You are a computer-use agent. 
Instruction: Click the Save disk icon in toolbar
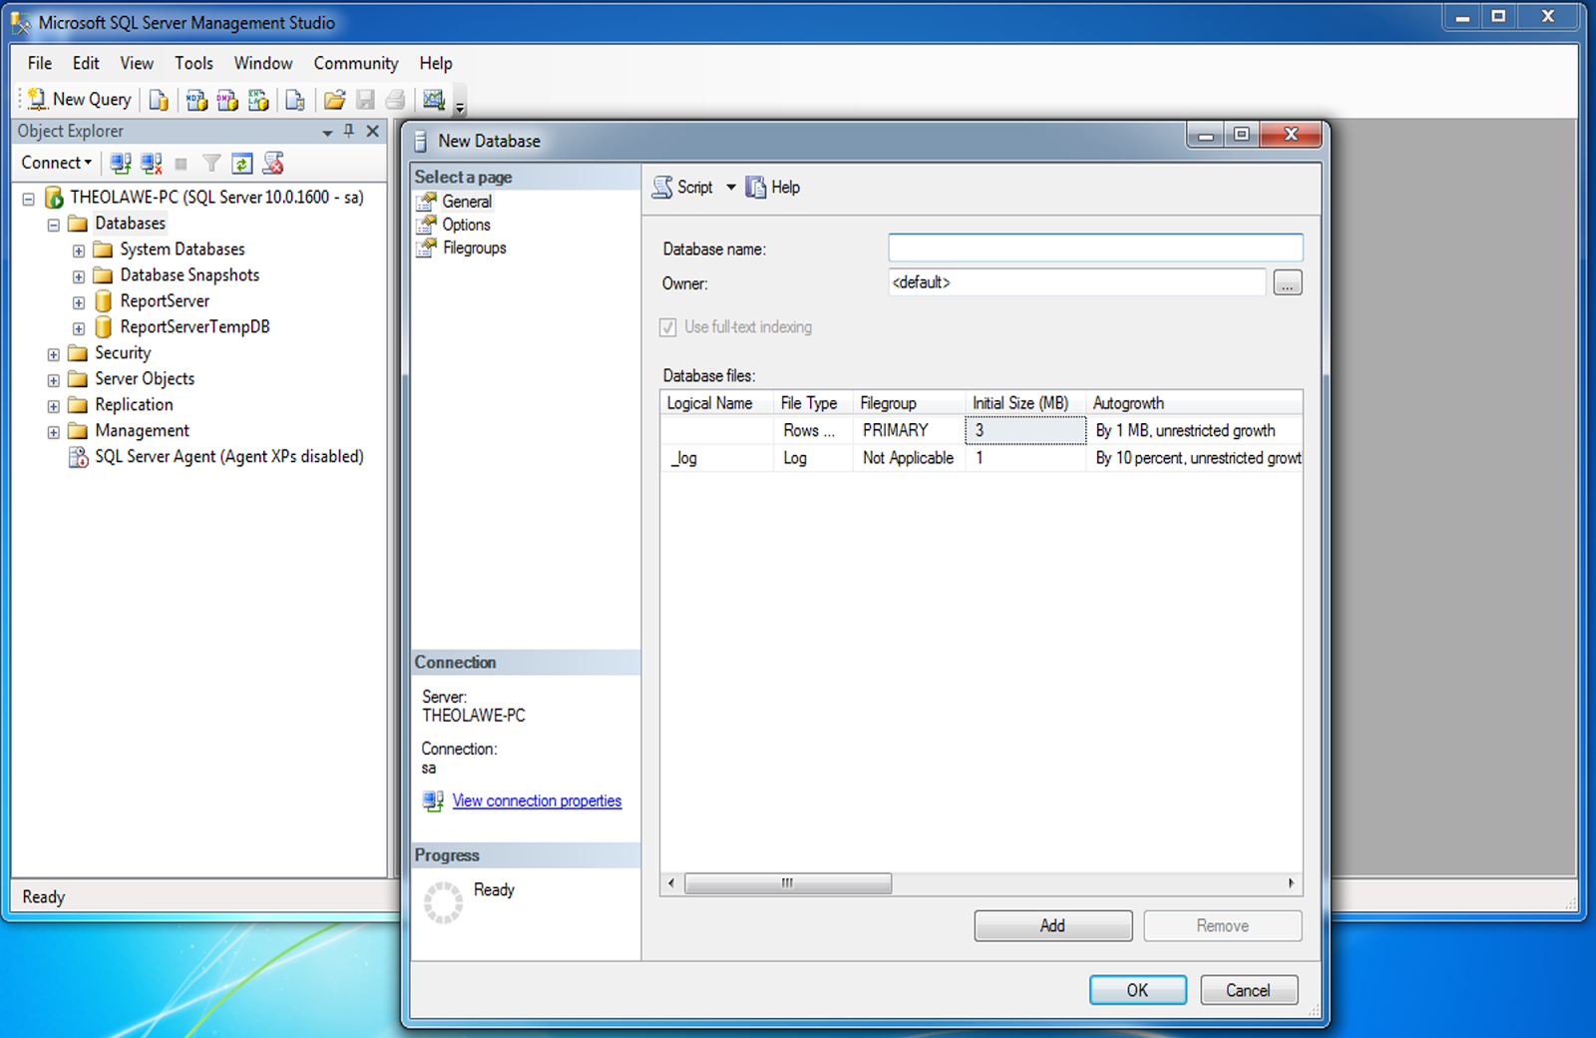[x=365, y=100]
